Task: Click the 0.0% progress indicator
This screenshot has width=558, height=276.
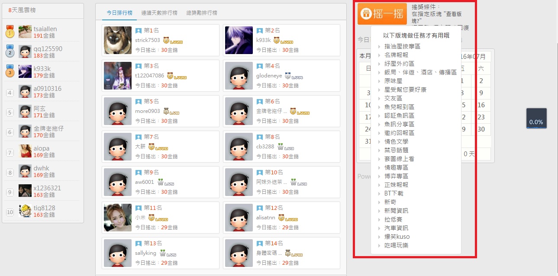Action: pos(536,119)
